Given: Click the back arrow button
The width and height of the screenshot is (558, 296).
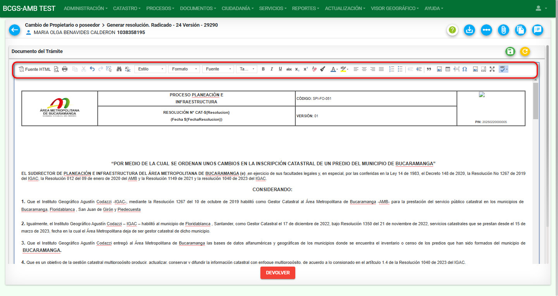Looking at the screenshot, I should 14,30.
